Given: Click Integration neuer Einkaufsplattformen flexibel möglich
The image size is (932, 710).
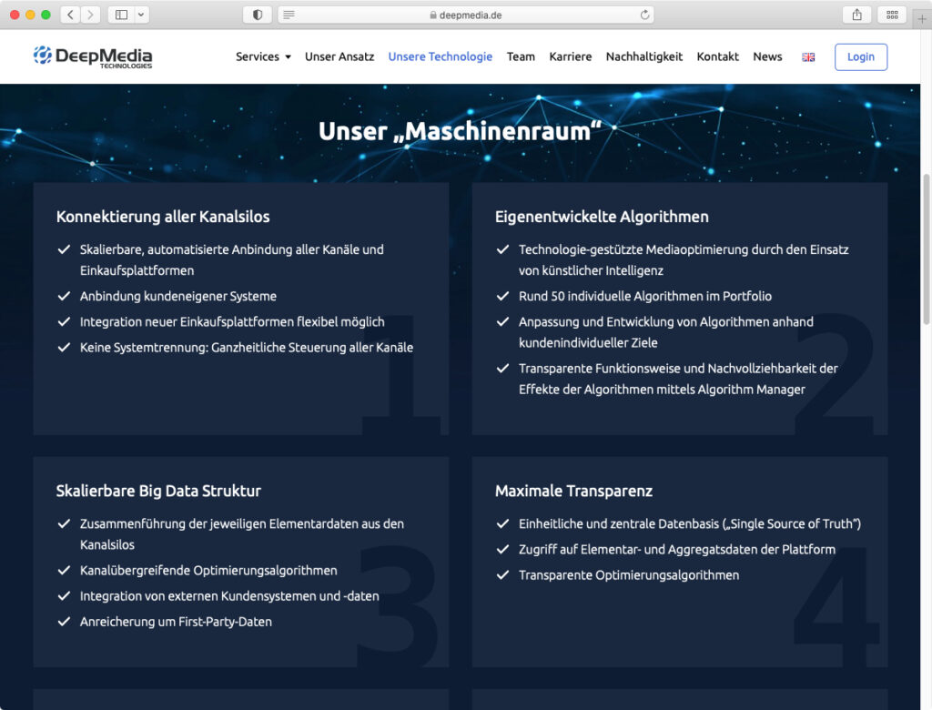Looking at the screenshot, I should pyautogui.click(x=232, y=321).
